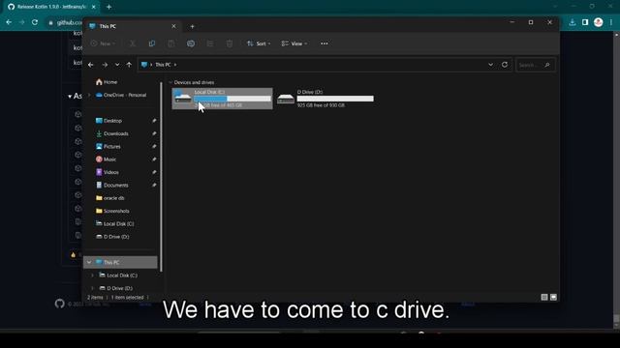The width and height of the screenshot is (620, 348).
Task: Select Local Disk (C:) drive tile
Action: pyautogui.click(x=222, y=99)
